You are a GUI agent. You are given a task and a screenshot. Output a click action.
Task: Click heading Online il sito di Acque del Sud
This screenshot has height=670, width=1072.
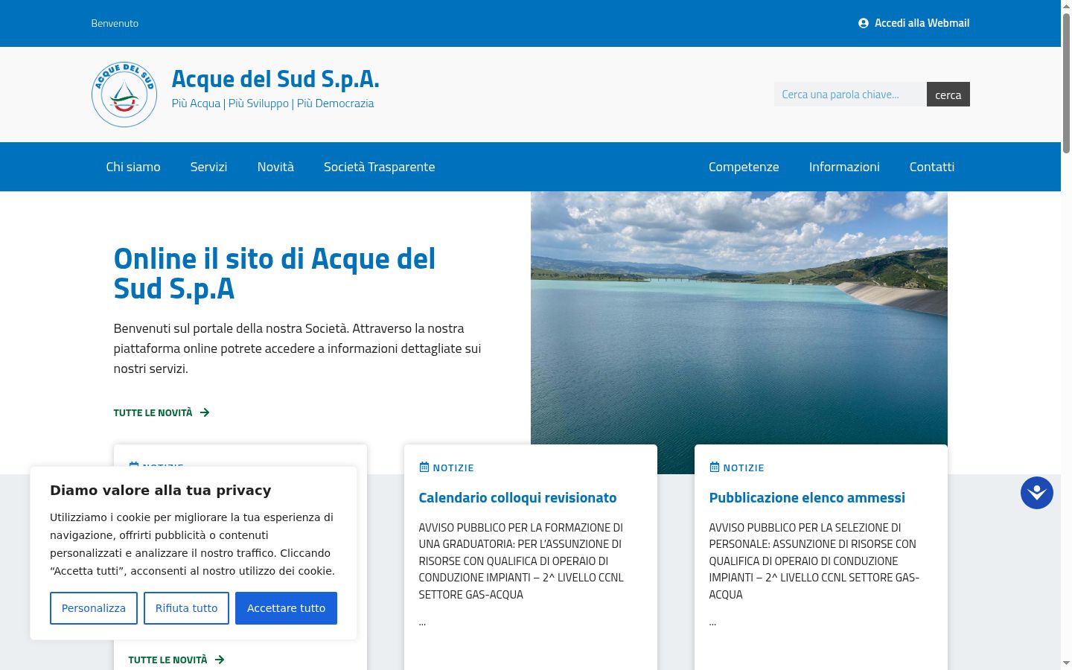coord(275,273)
